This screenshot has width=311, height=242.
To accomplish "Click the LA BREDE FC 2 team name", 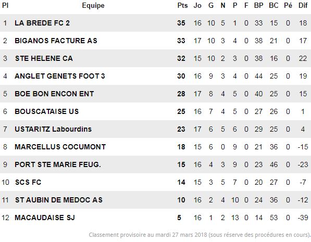I will [42, 23].
